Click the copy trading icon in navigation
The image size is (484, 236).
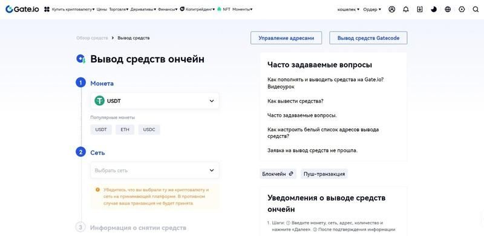point(182,9)
